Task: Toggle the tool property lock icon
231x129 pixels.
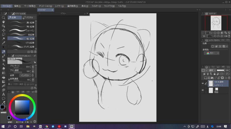Action: point(35,62)
